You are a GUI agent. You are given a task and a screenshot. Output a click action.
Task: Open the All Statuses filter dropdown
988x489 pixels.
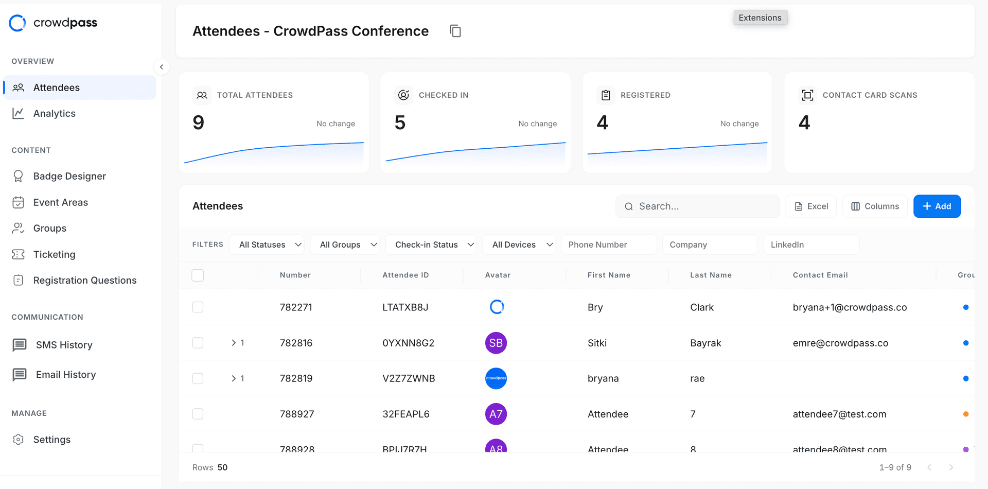(x=267, y=244)
